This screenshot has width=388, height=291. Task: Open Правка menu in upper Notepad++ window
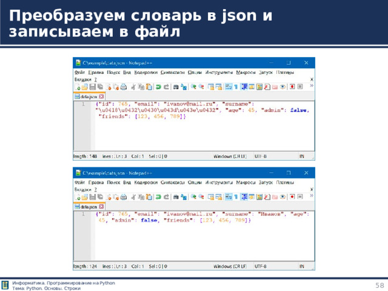(96, 73)
